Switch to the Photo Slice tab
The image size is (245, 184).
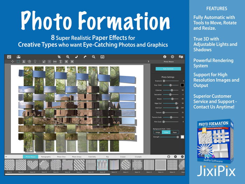[61, 157]
